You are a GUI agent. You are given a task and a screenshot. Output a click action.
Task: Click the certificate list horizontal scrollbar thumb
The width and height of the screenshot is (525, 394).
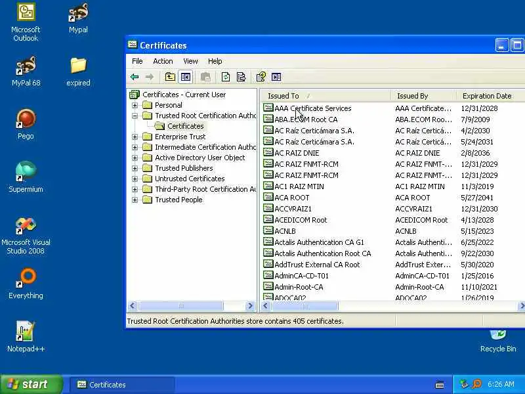pos(304,305)
